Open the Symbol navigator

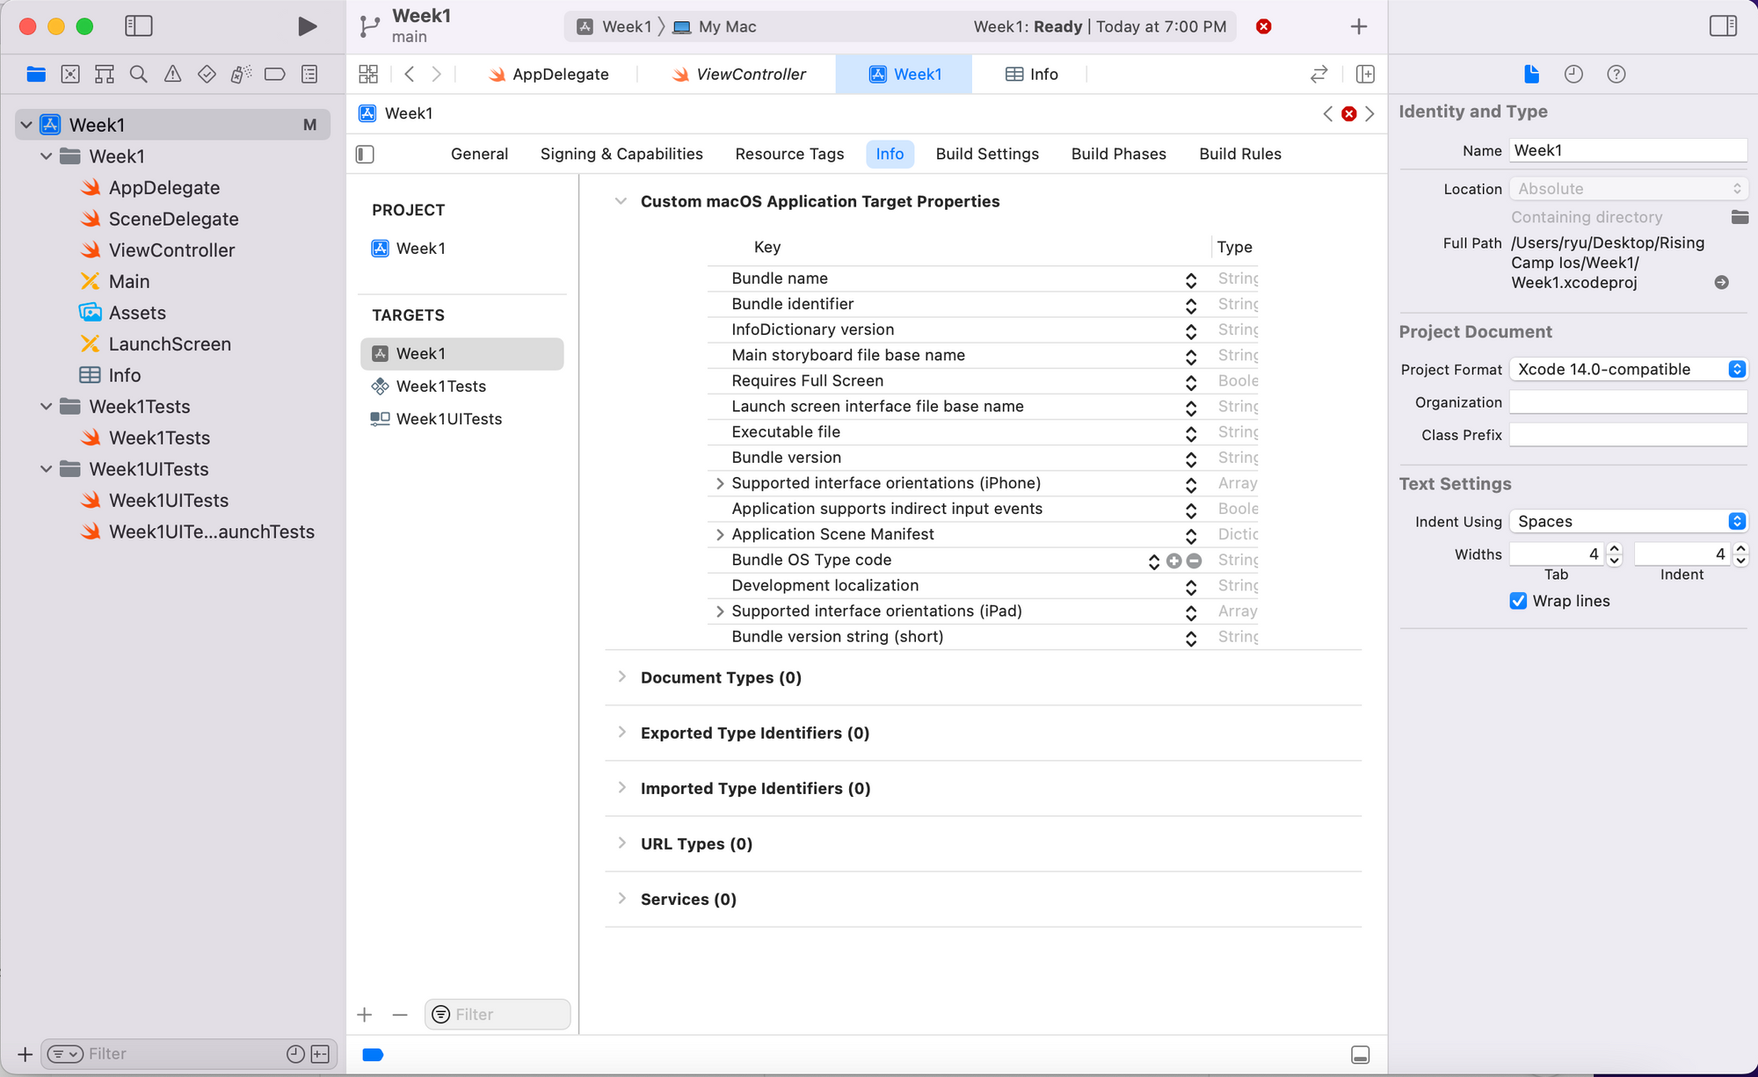pos(105,74)
